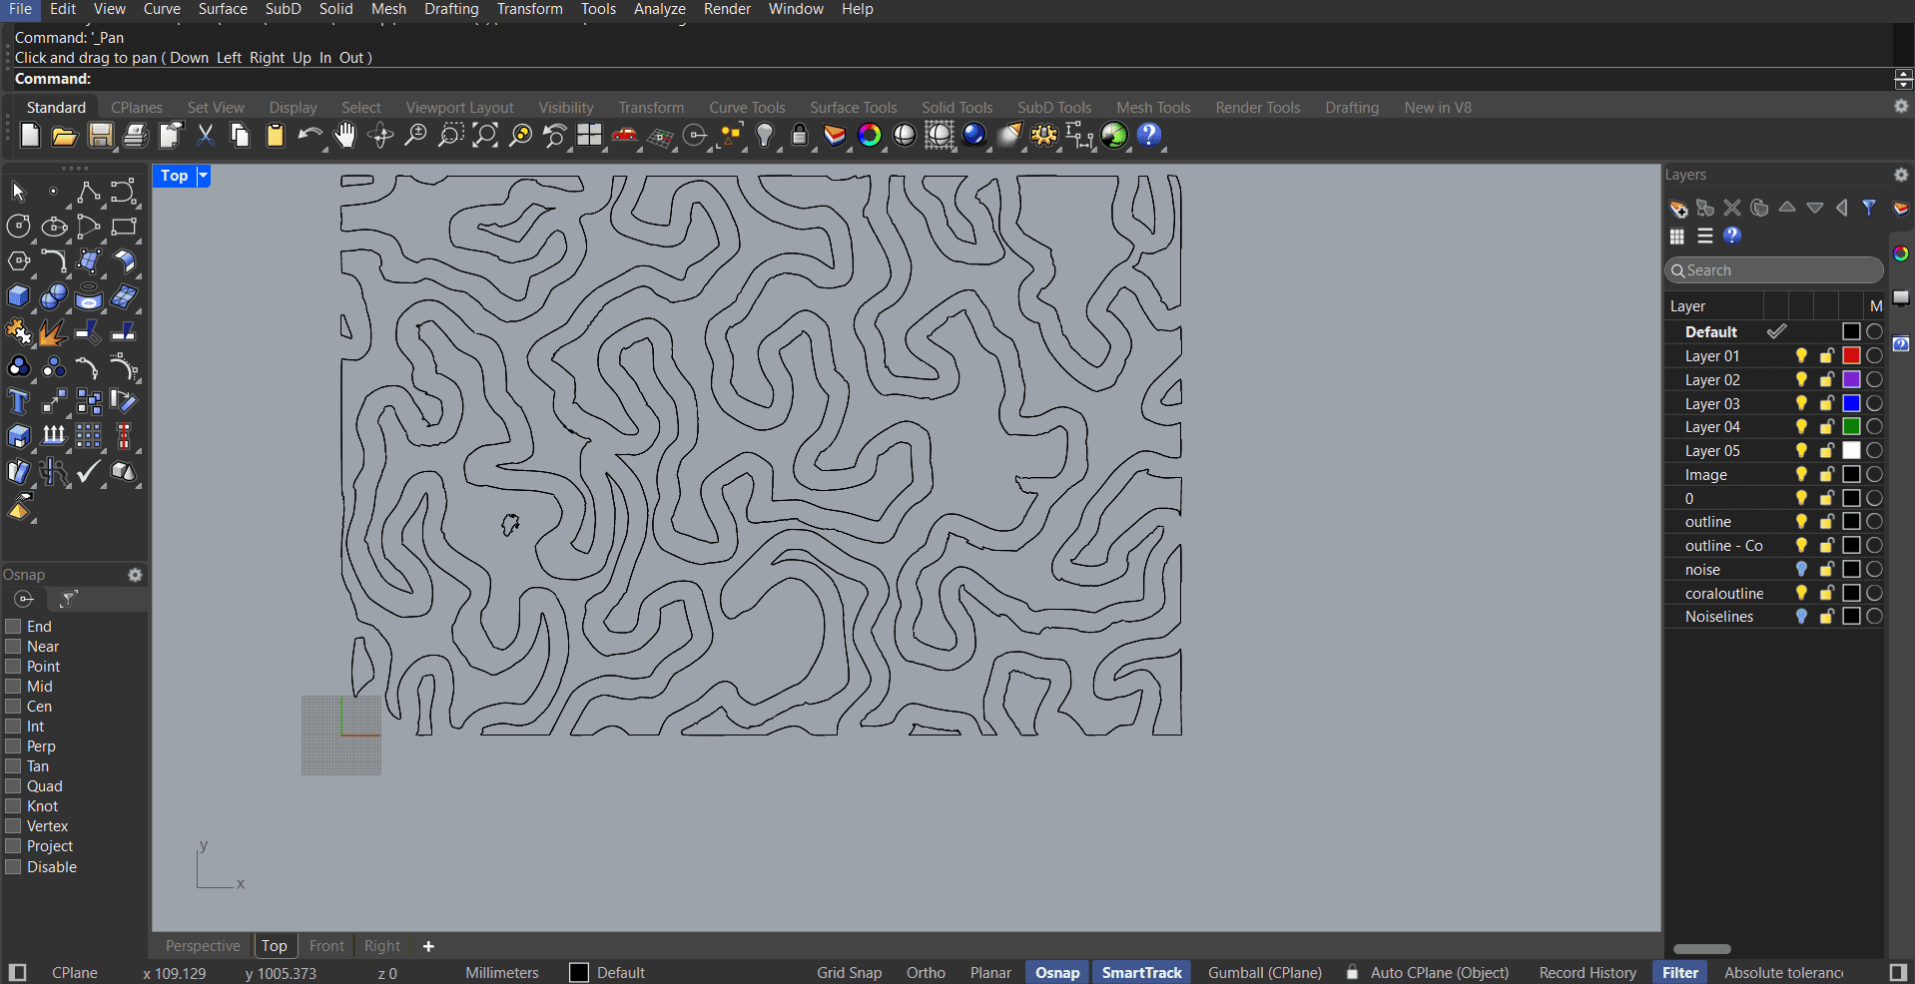Screen dimensions: 1915x984
Task: Toggle Grid Snap in the status bar
Action: [849, 973]
